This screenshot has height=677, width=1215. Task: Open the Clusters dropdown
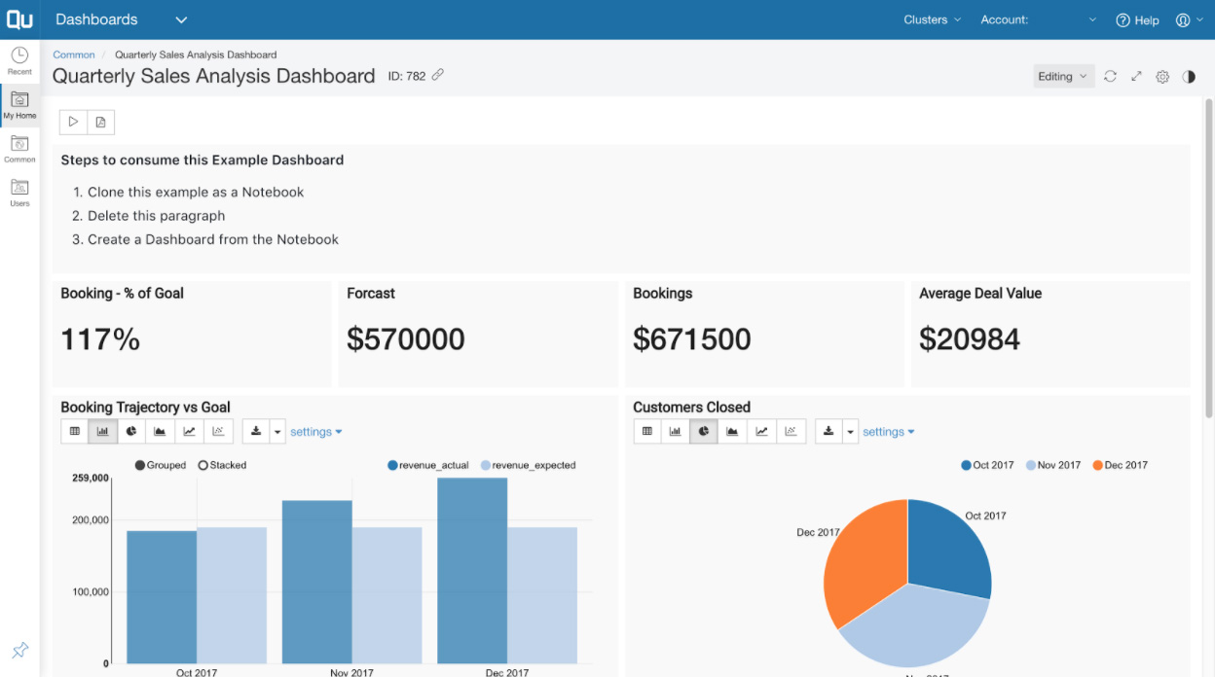tap(932, 19)
